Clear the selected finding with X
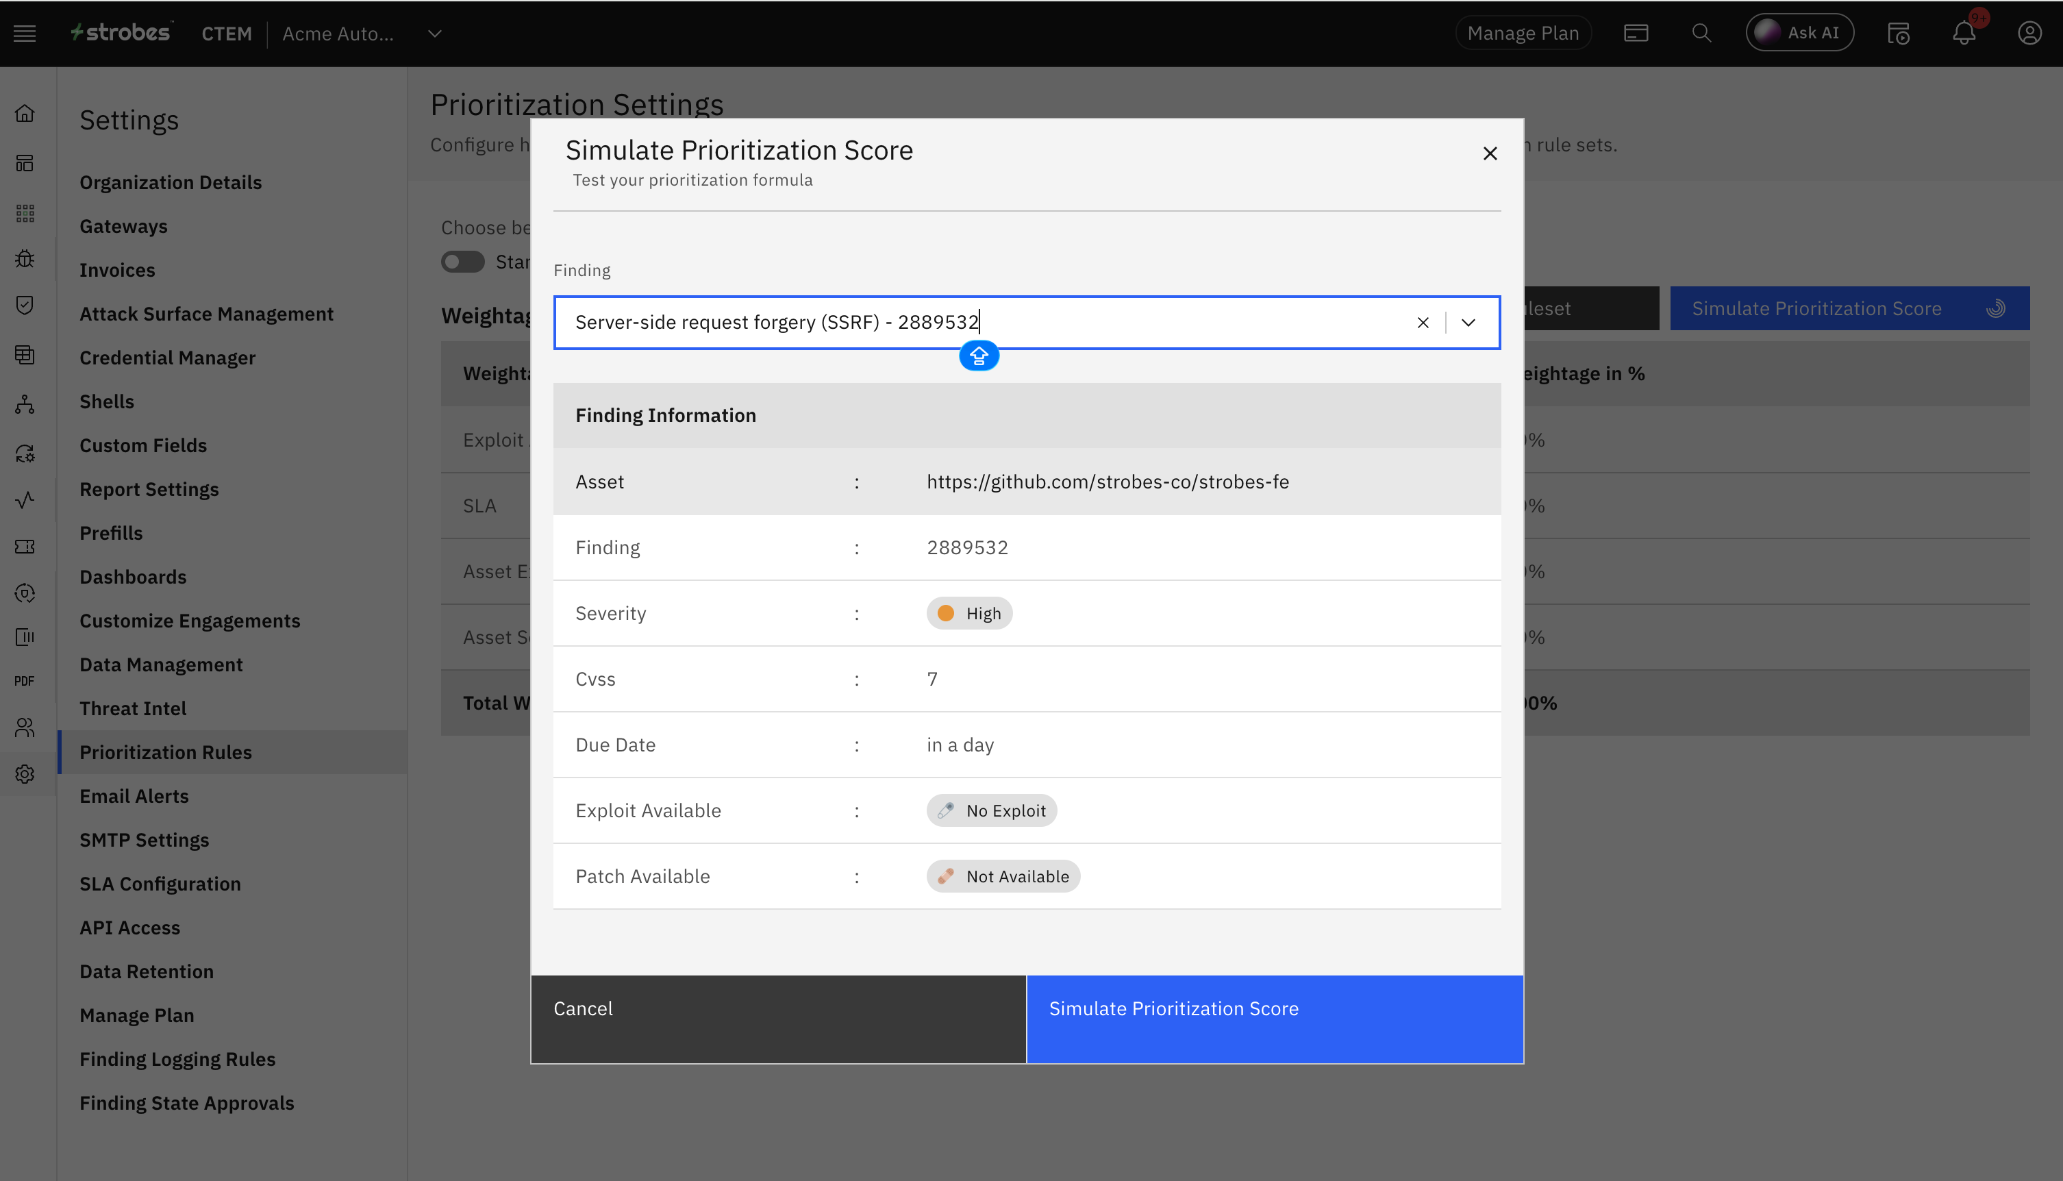Viewport: 2063px width, 1181px height. tap(1423, 323)
